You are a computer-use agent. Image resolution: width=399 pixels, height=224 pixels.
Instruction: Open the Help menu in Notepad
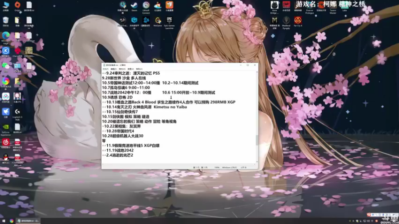(x=139, y=69)
